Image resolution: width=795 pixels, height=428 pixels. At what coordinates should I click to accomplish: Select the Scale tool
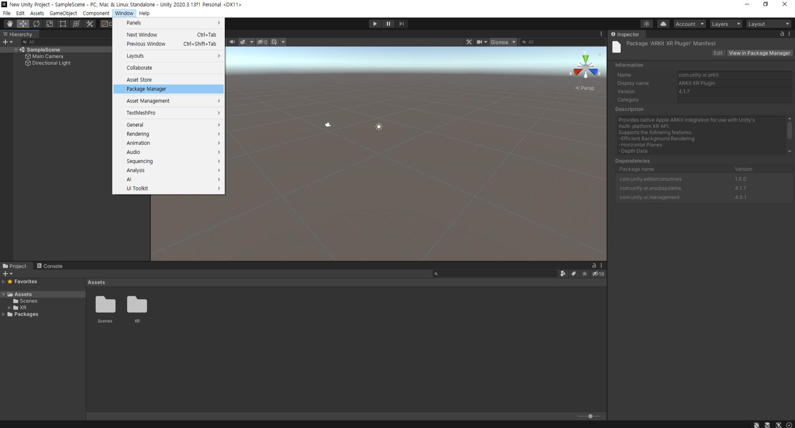click(50, 24)
